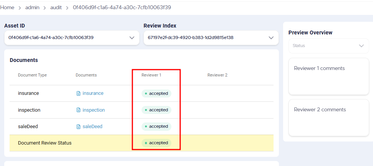This screenshot has width=373, height=166.
Task: Click accepted badge in insurance row
Action: coord(156,93)
